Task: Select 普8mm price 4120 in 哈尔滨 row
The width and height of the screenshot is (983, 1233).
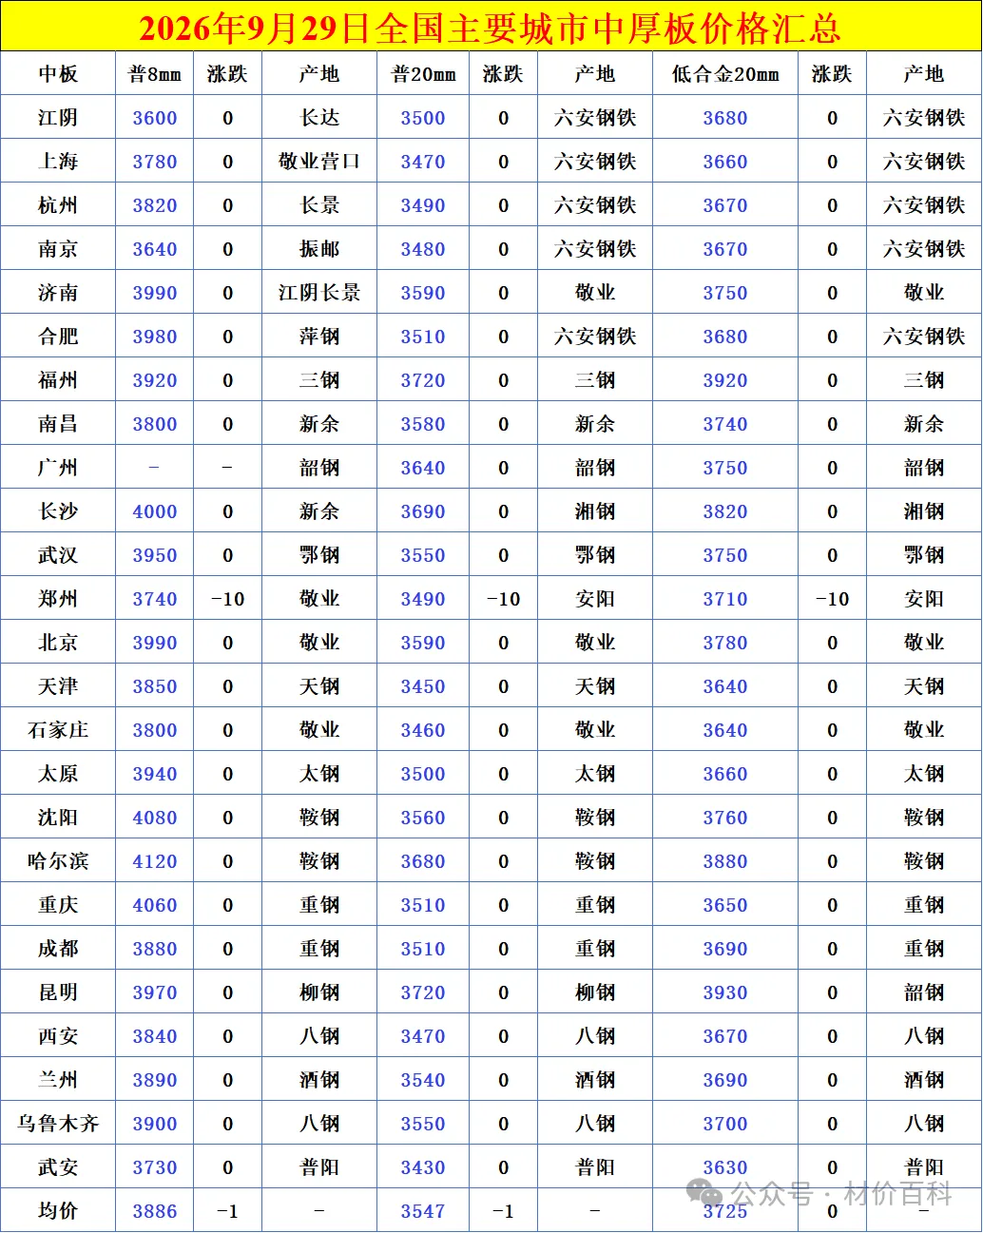Action: (x=155, y=861)
